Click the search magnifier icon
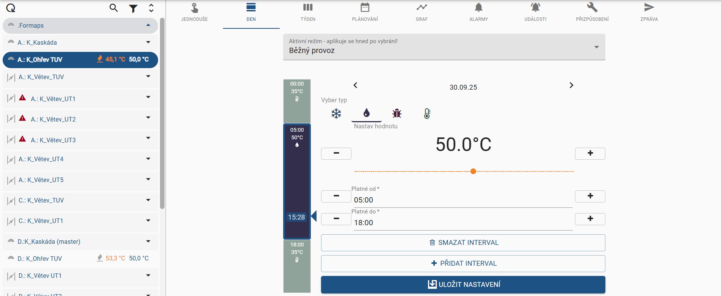The image size is (721, 296). pos(113,8)
